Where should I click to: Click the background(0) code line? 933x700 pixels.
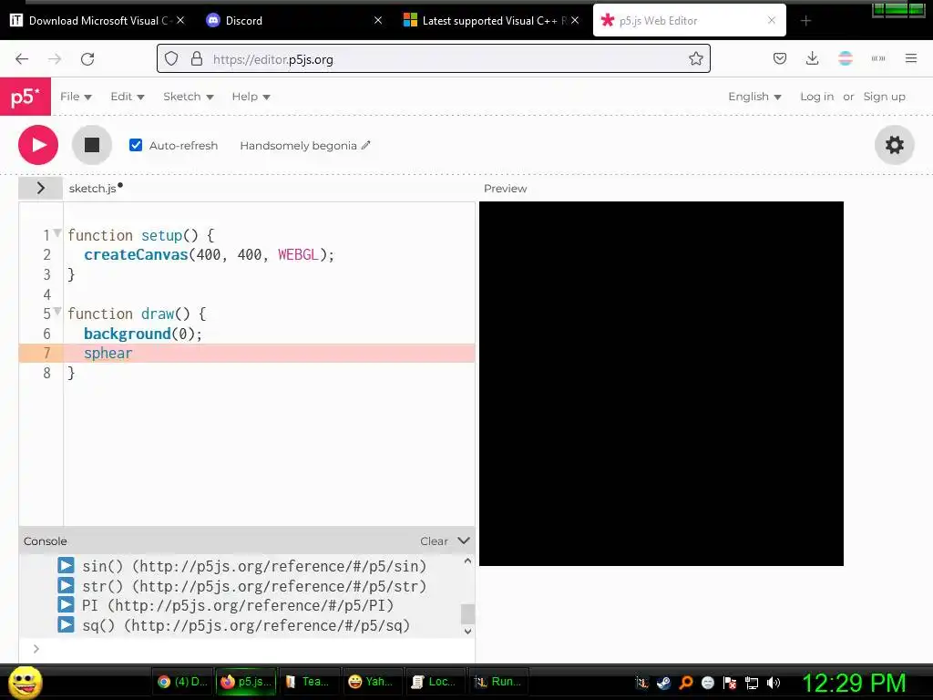coord(143,334)
